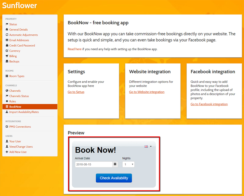The image size is (244, 196).
Task: Select Automatic Adjustments in the sidebar
Action: click(23, 35)
